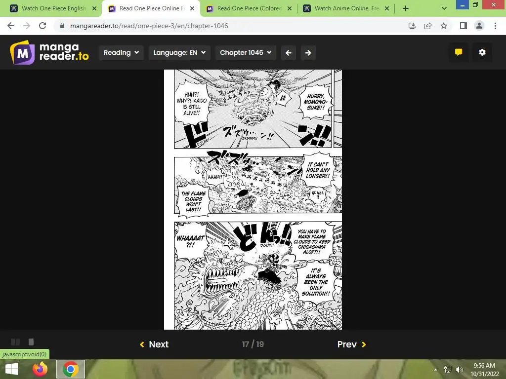506x379 pixels.
Task: Minimize the Chrome window
Action: click(463, 4)
